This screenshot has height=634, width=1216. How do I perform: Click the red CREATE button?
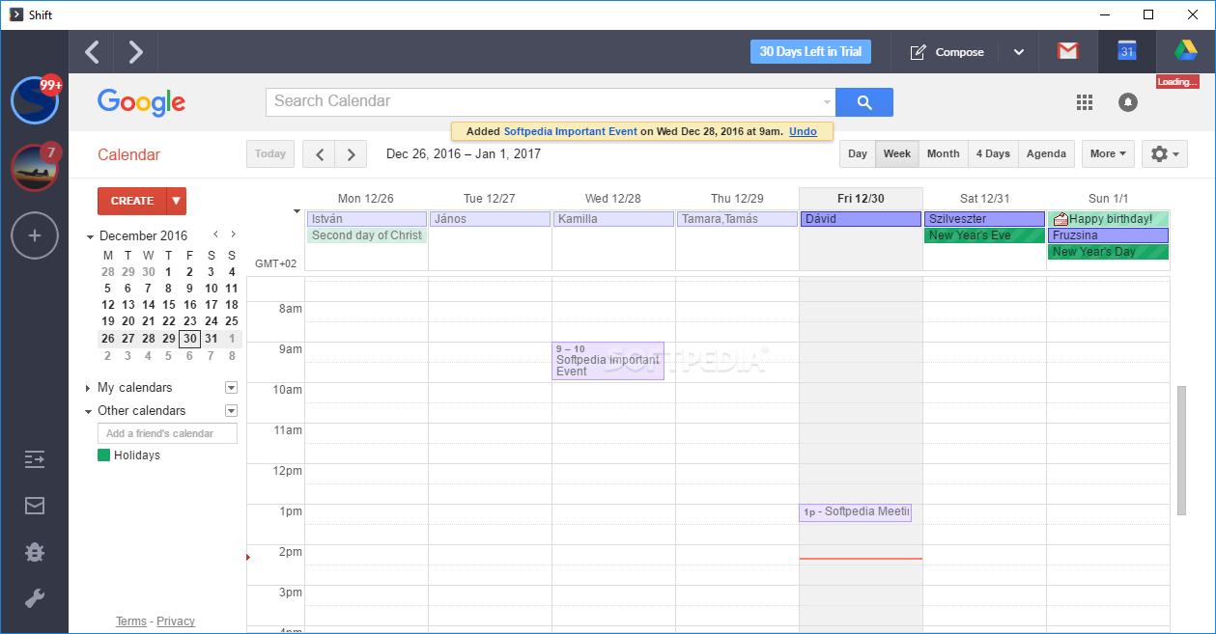click(132, 201)
